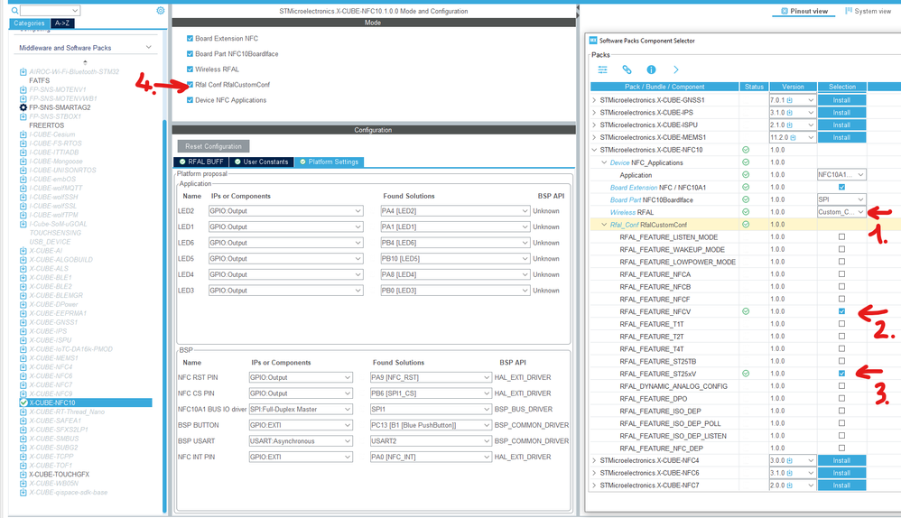
Task: Select X-CUBE-NFC10 in the middleware list
Action: 86,402
